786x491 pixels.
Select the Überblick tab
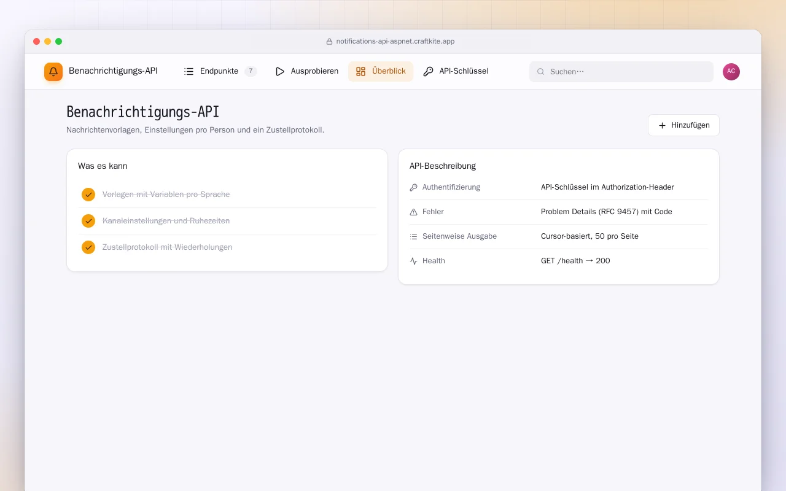pos(381,71)
